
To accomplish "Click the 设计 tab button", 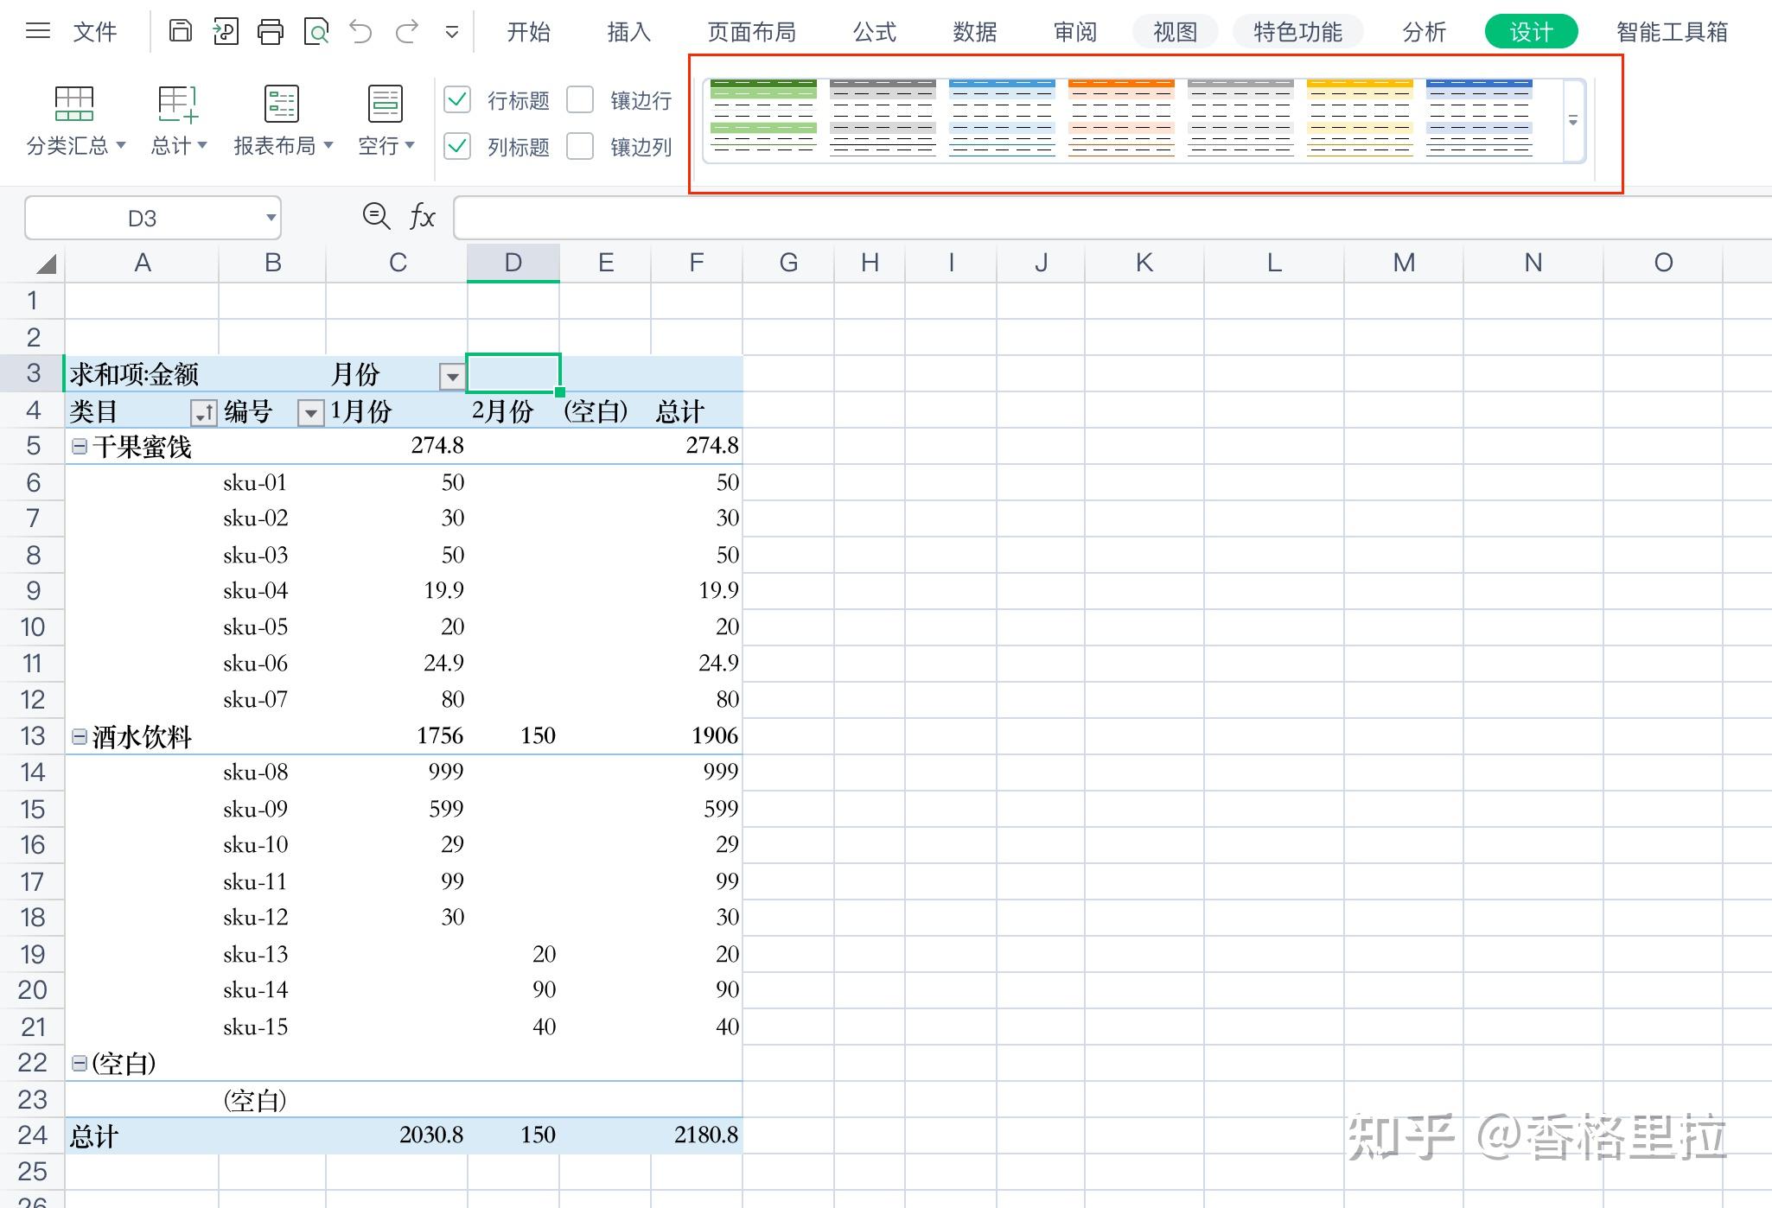I will pyautogui.click(x=1530, y=31).
